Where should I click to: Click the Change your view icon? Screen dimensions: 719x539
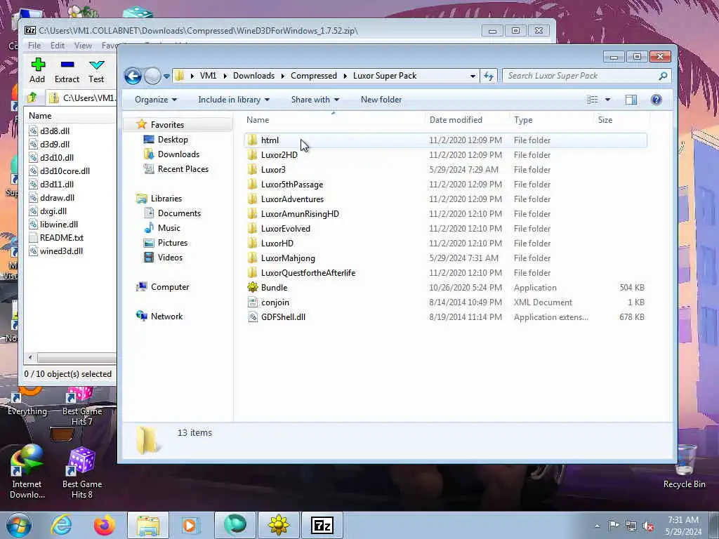pos(592,100)
